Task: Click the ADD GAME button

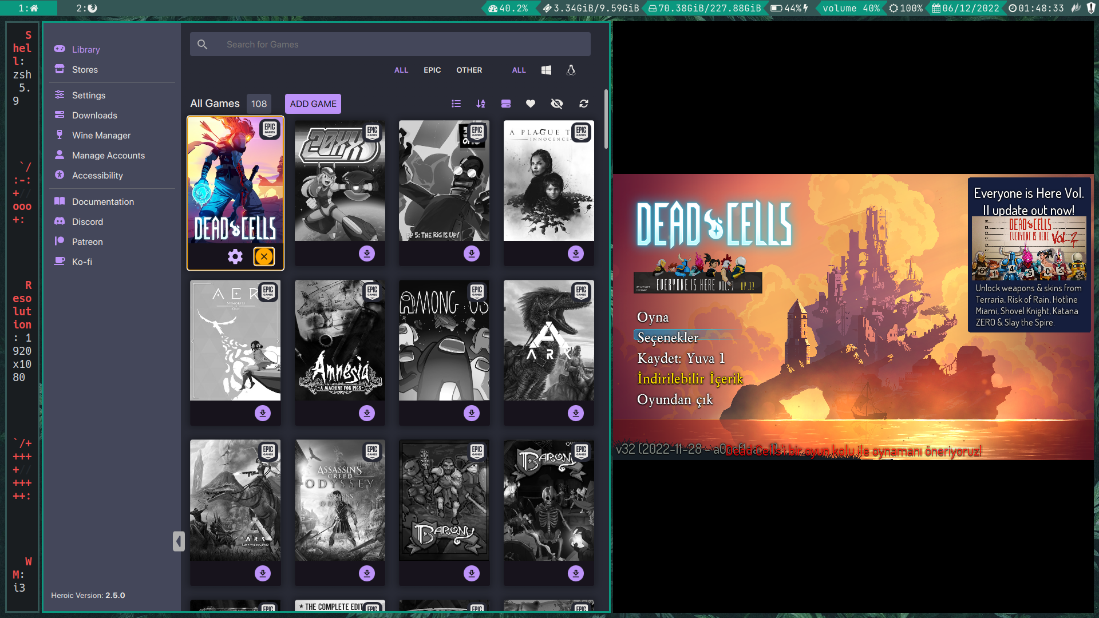Action: pos(313,104)
